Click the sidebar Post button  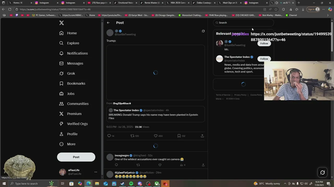76,157
